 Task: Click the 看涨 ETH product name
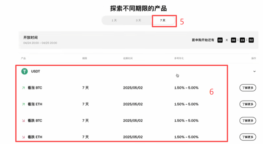coord(35,104)
